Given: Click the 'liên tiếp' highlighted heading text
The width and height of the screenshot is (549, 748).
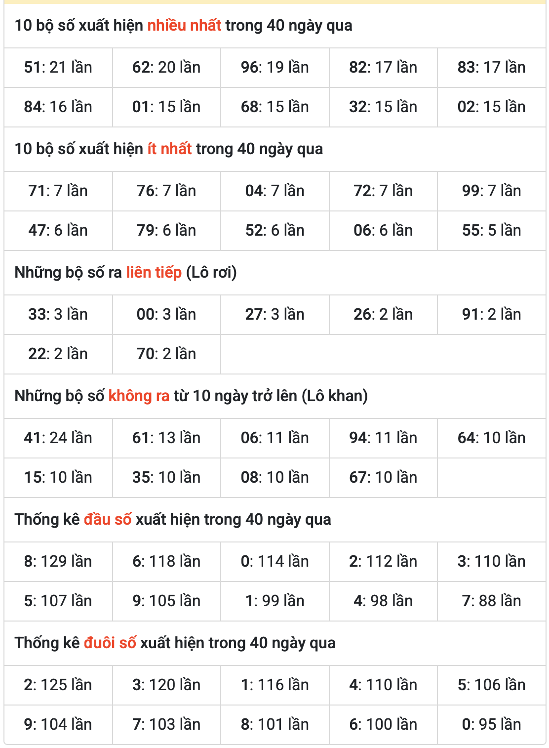Looking at the screenshot, I should (x=154, y=272).
